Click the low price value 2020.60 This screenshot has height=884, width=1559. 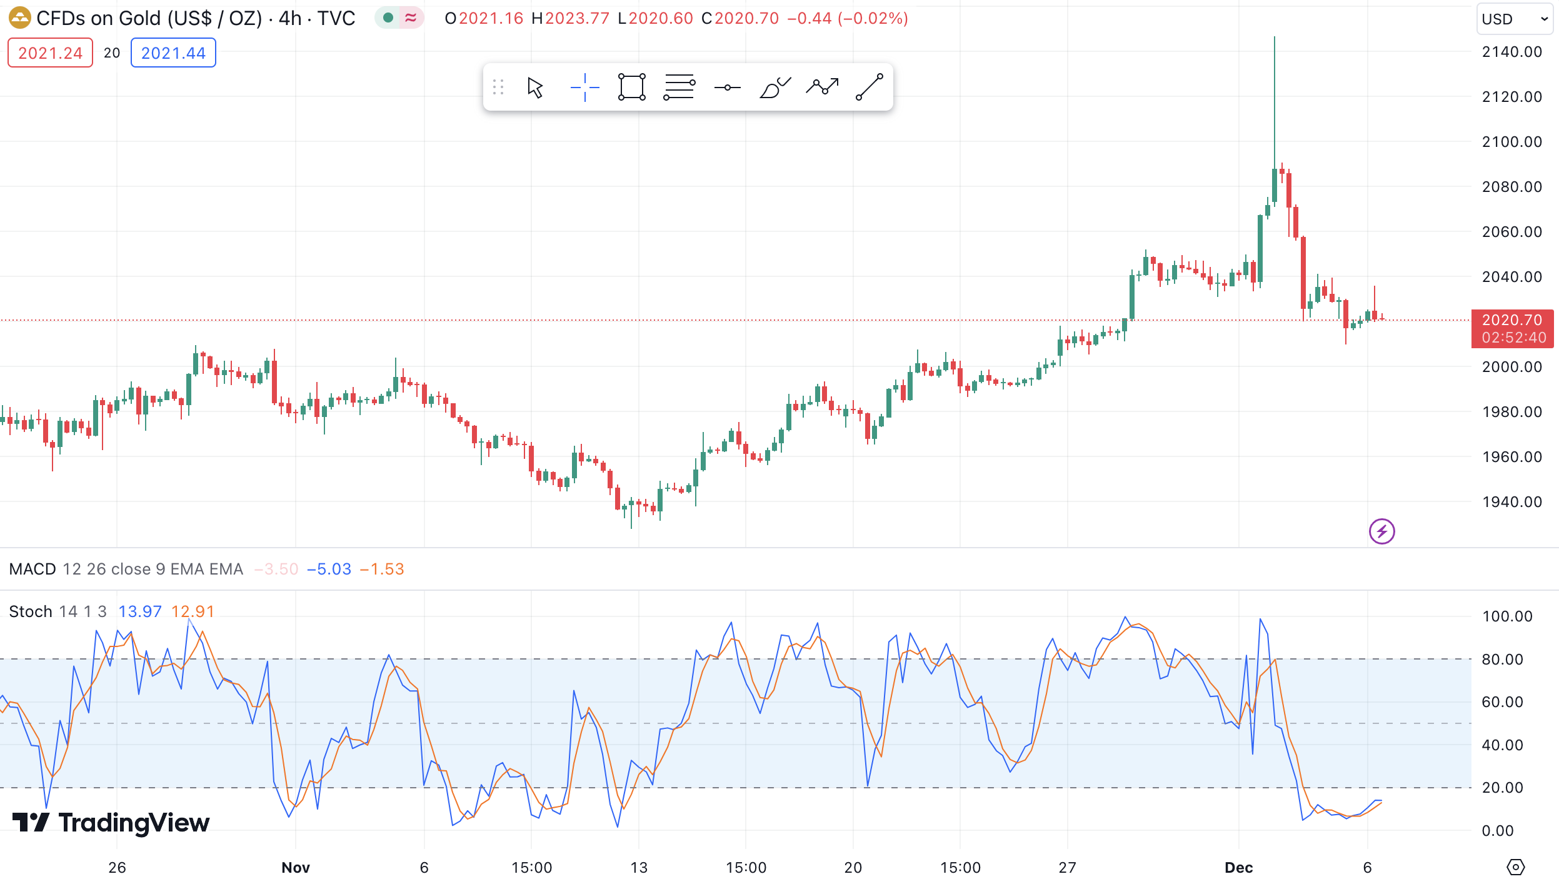(661, 18)
